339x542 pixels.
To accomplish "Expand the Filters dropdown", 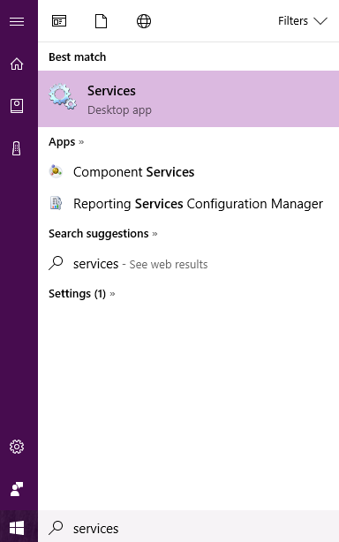I will coord(303,21).
